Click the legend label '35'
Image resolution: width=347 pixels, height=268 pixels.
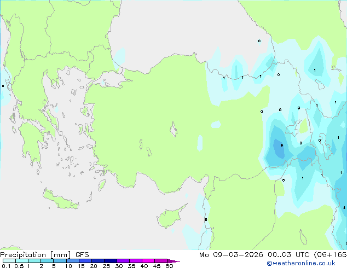click(131, 266)
